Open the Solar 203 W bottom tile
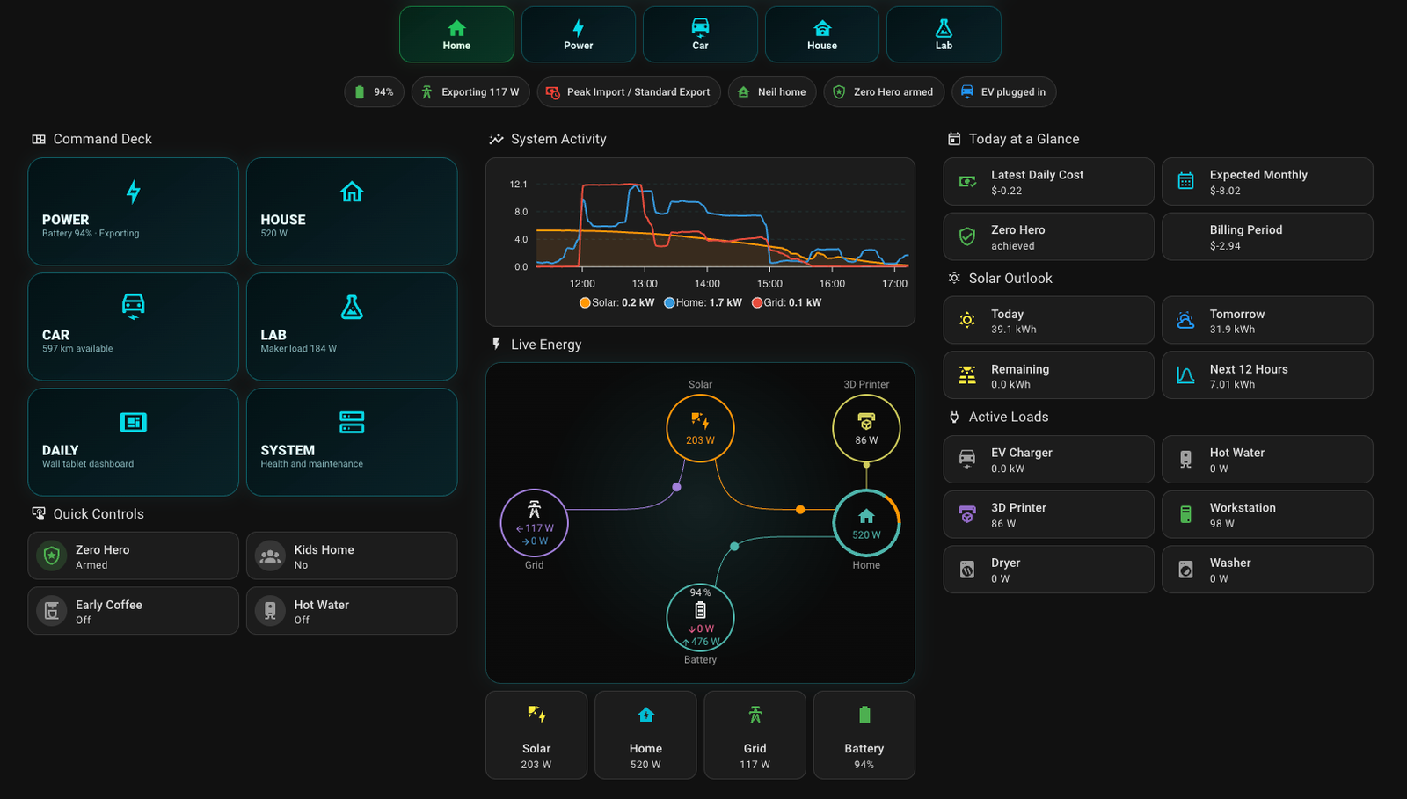1407x799 pixels. point(536,735)
